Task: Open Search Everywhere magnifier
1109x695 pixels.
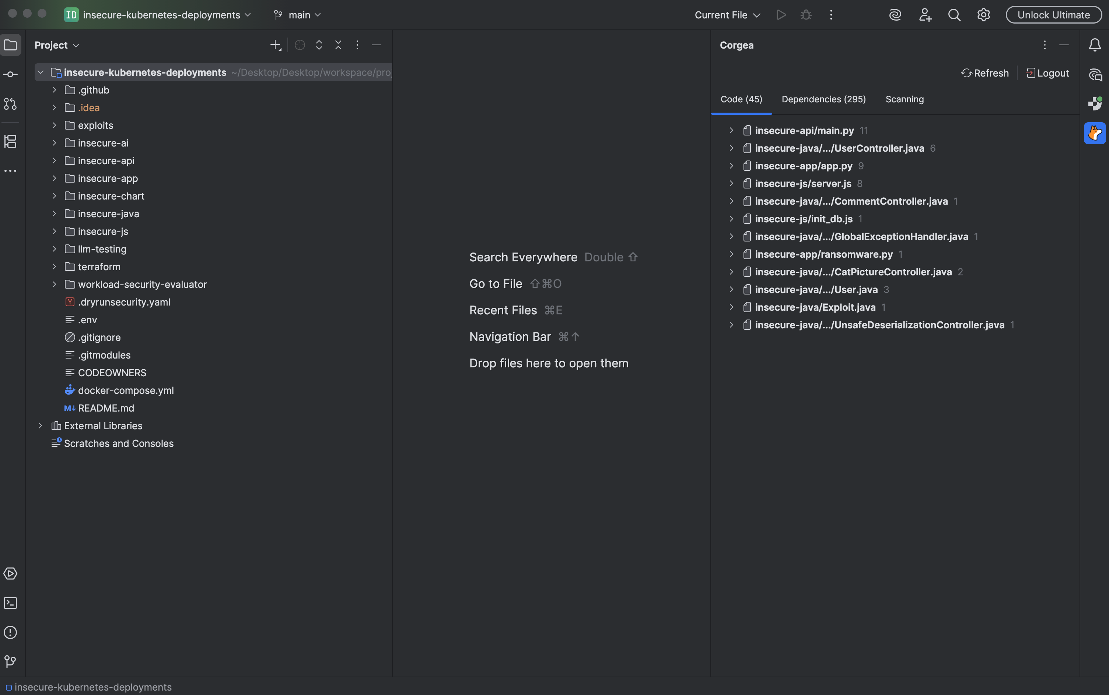Action: pyautogui.click(x=955, y=15)
